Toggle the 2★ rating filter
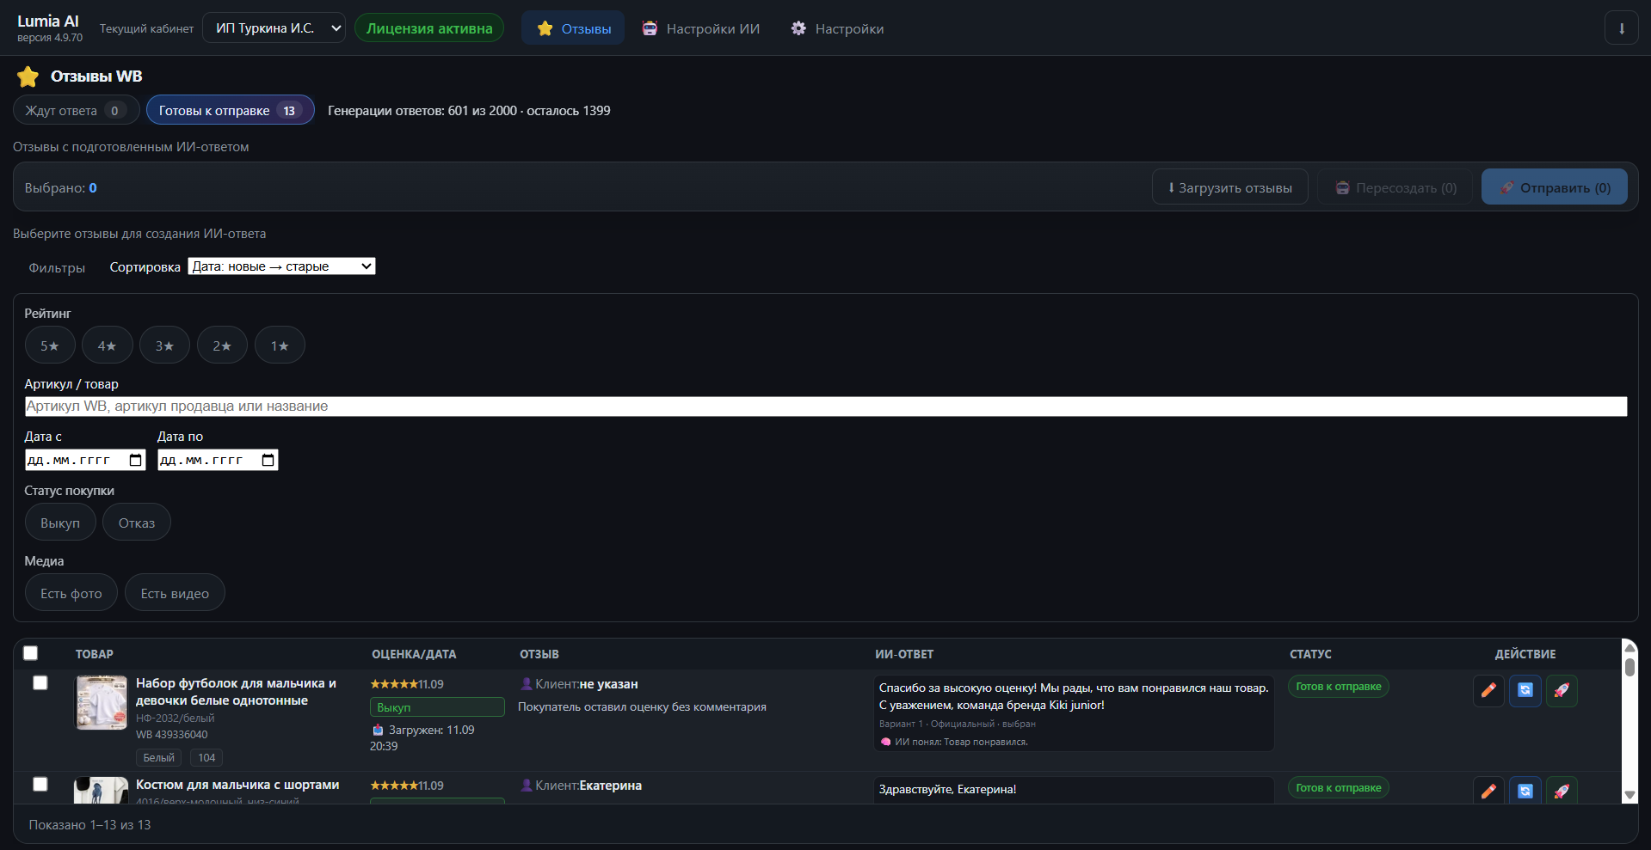 (x=222, y=346)
